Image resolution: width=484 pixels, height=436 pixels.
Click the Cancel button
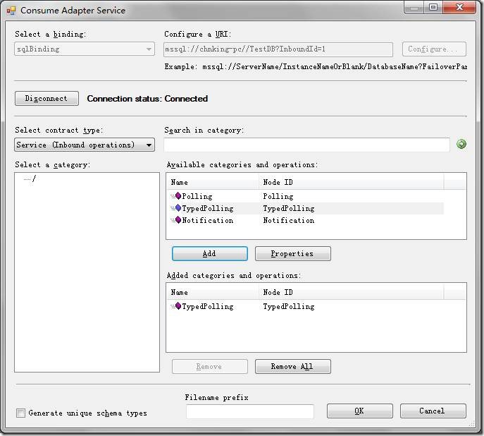tap(433, 411)
